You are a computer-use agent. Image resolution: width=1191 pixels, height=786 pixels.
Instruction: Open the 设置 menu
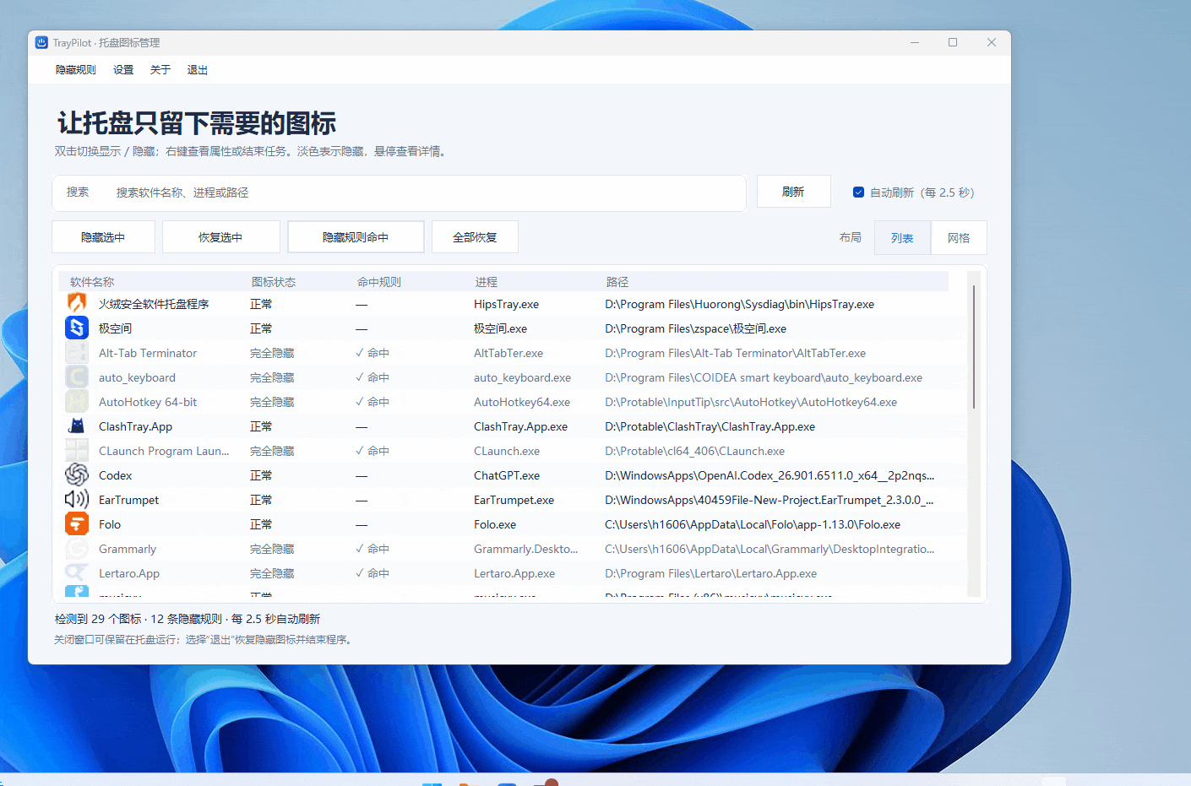click(x=123, y=70)
